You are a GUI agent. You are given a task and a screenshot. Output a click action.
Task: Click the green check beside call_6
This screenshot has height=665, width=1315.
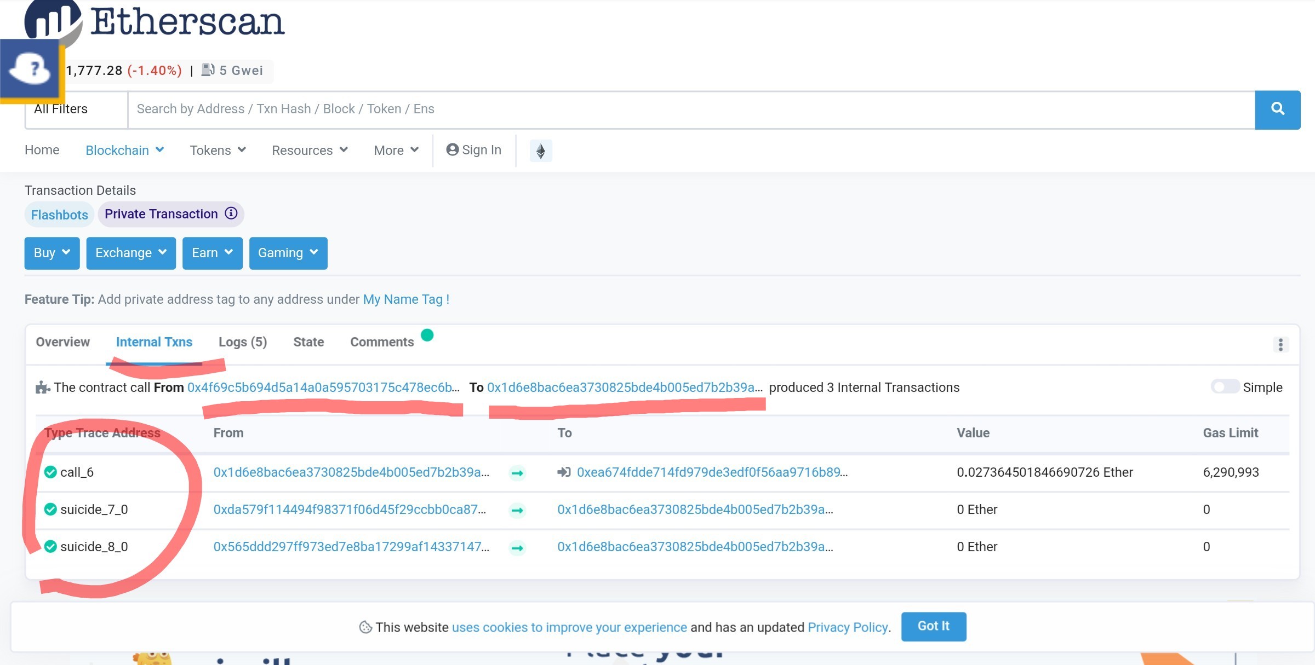click(x=50, y=472)
